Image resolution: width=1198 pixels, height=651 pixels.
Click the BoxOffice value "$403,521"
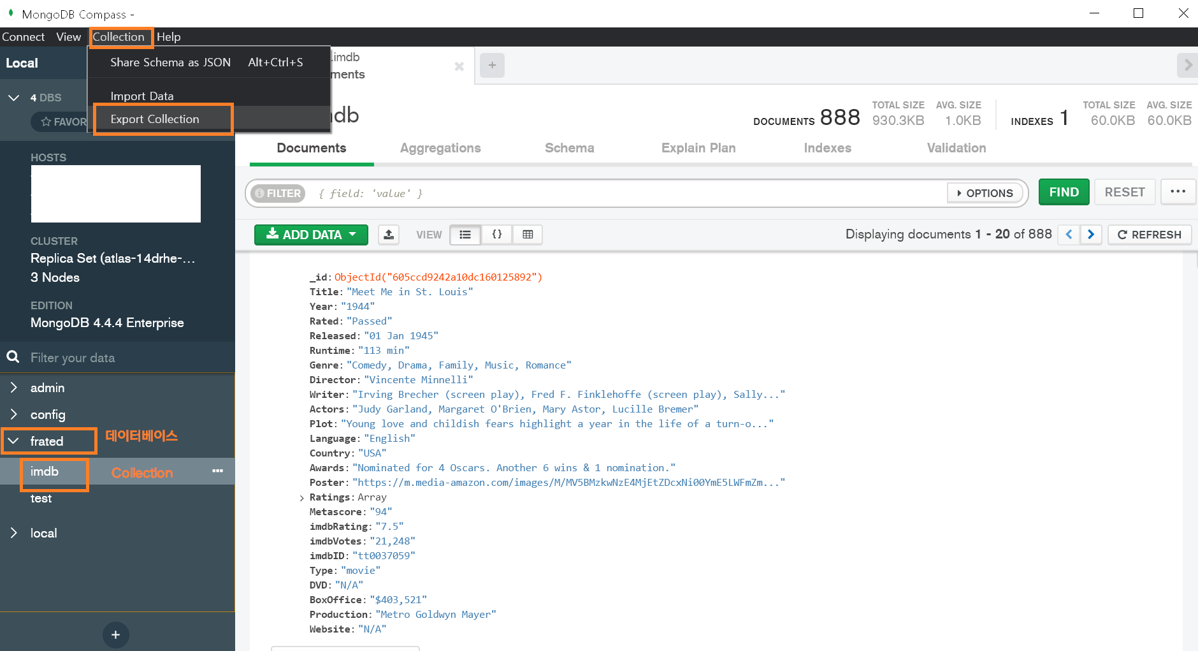tap(398, 600)
